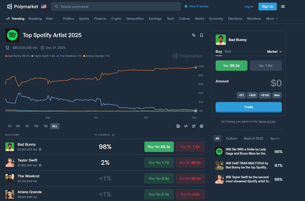The width and height of the screenshot is (305, 201).
Task: Select the All related-markets filter
Action: (x=217, y=138)
